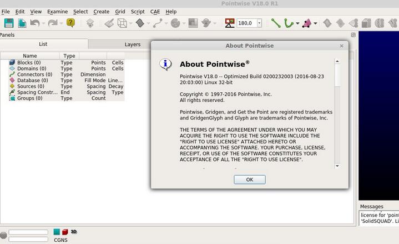Click the greyed block assemble icon
399x244 pixels.
[366, 23]
